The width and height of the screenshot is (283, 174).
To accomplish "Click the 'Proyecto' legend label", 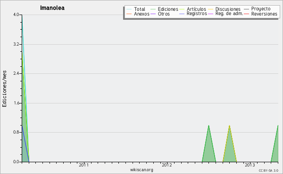I will (x=261, y=9).
